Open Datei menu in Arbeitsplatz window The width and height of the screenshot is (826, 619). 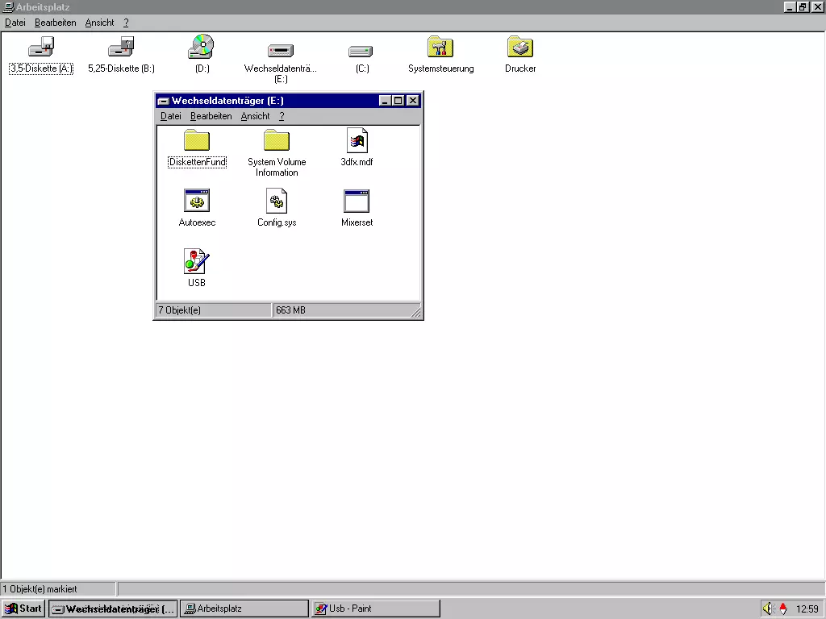coord(15,23)
